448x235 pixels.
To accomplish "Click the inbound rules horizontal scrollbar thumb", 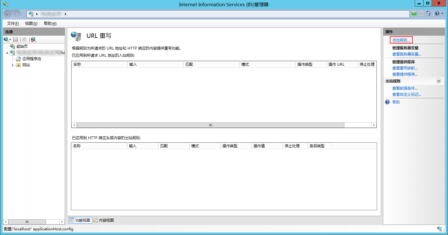I will pos(210,125).
